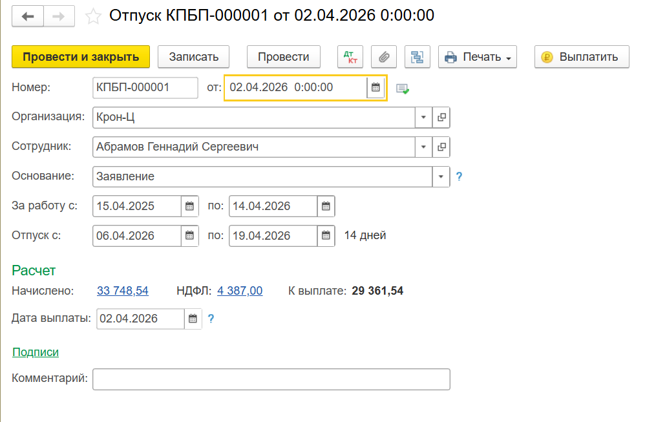Open accrued amount link 33 748,54
This screenshot has width=645, height=422.
click(123, 291)
